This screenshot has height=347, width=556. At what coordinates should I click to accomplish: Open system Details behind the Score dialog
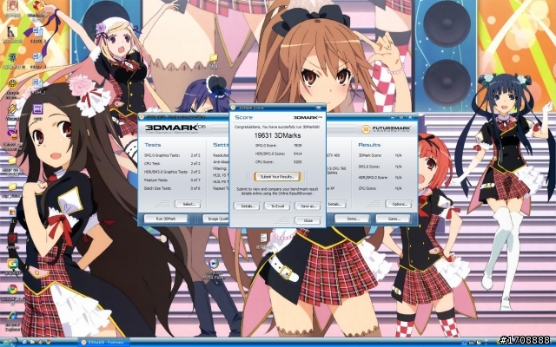tap(336, 204)
